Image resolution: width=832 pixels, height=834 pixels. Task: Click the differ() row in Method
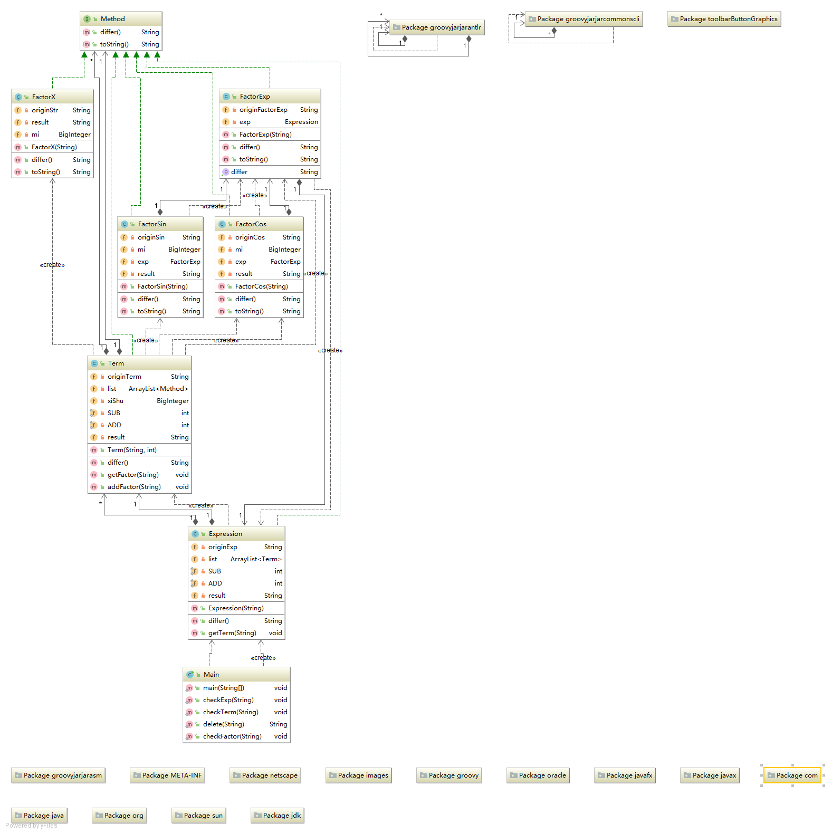[x=121, y=32]
